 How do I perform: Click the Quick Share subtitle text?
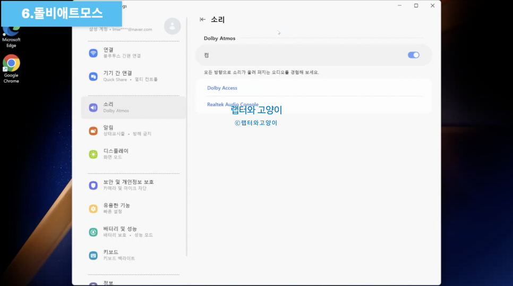(115, 80)
